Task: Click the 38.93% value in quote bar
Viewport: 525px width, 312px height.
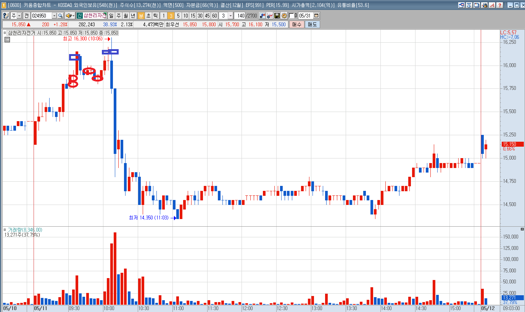Action: click(110, 24)
